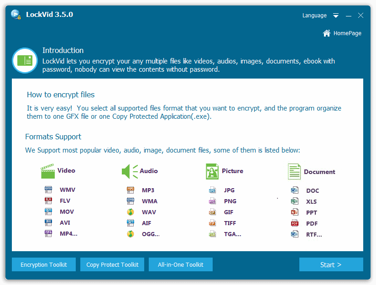Image resolution: width=376 pixels, height=285 pixels.
Task: Click the OGG file icon
Action: pyautogui.click(x=131, y=234)
